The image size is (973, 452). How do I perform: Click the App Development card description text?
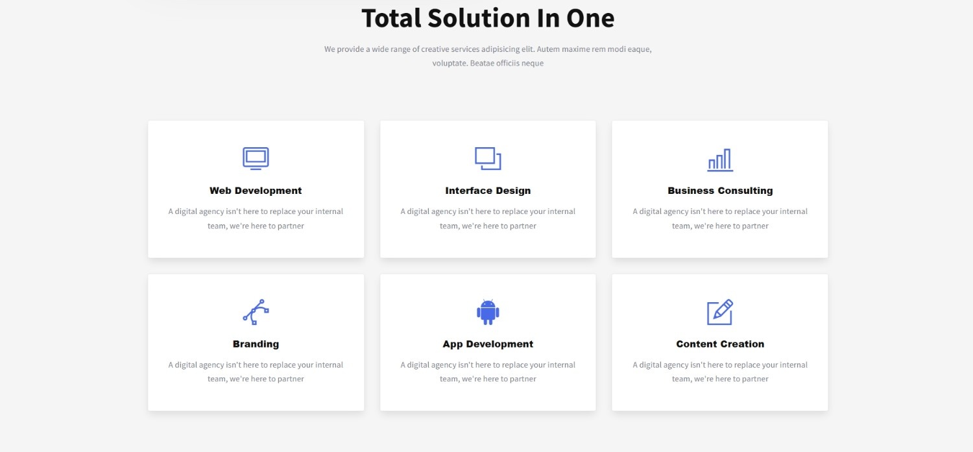[488, 372]
